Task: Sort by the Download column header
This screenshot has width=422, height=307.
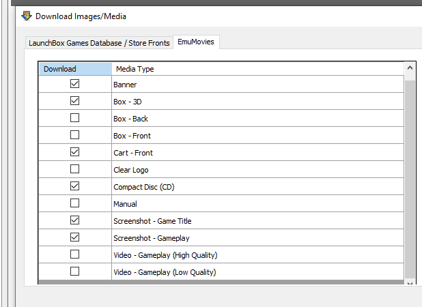Action: click(75, 69)
